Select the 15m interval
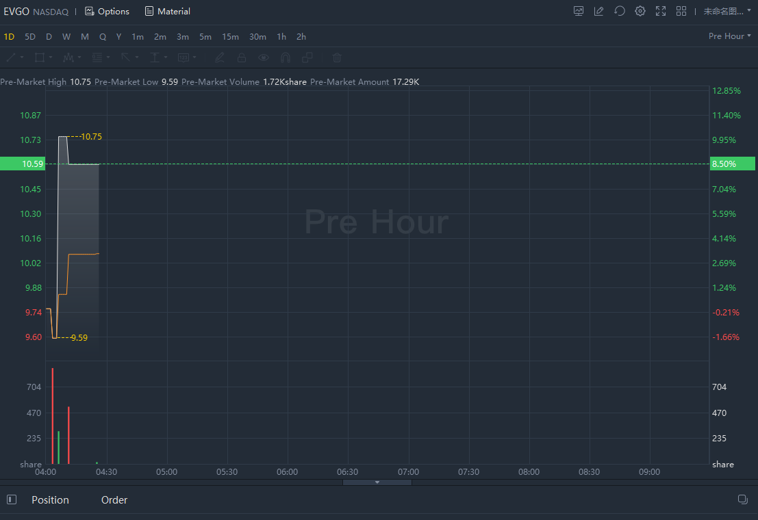This screenshot has height=520, width=758. click(x=230, y=37)
